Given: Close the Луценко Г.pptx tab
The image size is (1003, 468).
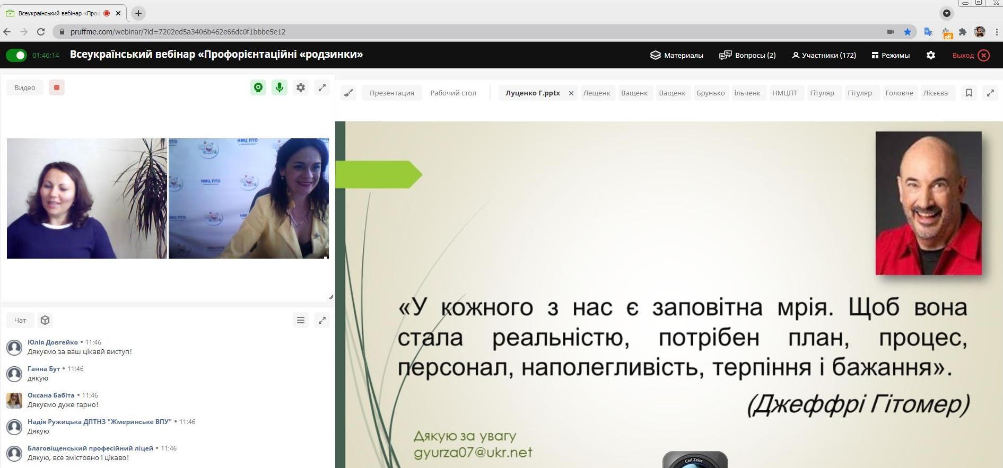Looking at the screenshot, I should coord(571,93).
